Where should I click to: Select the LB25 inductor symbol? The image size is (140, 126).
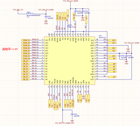(30, 14)
